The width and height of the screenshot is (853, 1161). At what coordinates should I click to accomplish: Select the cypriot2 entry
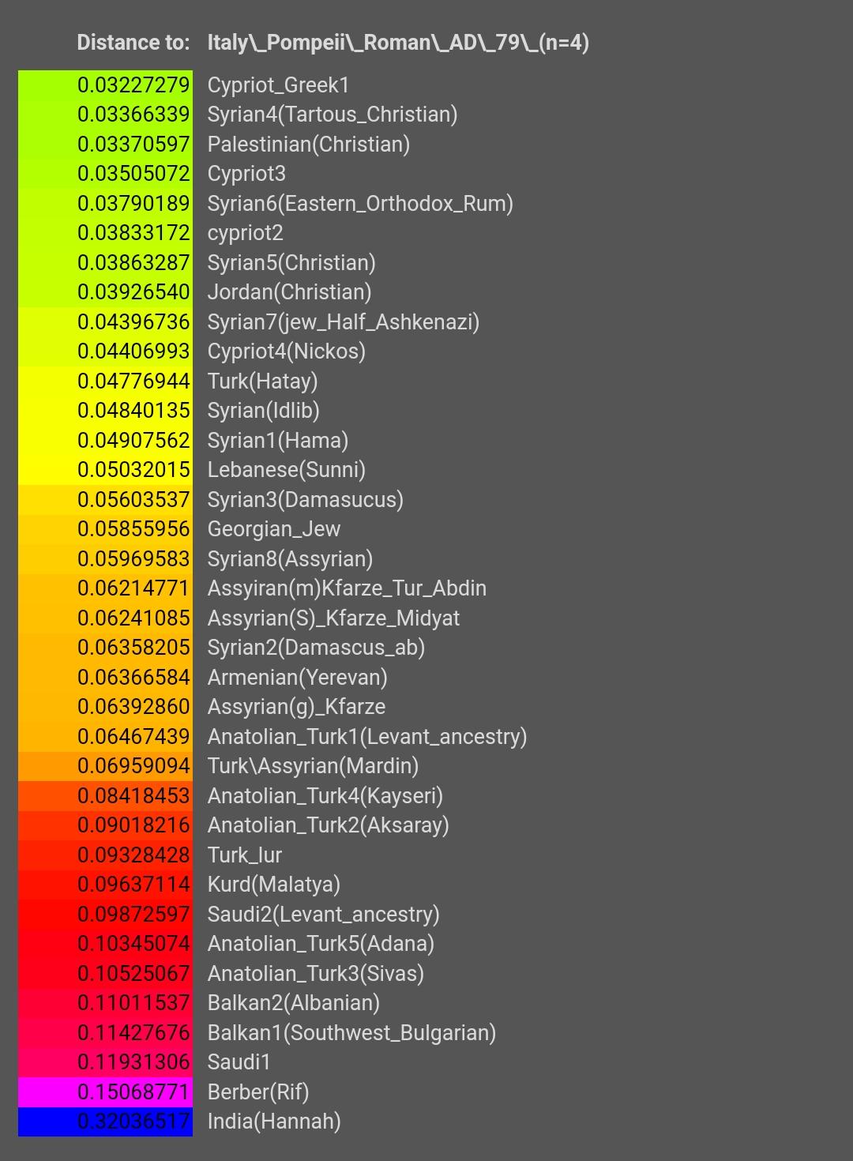[245, 233]
